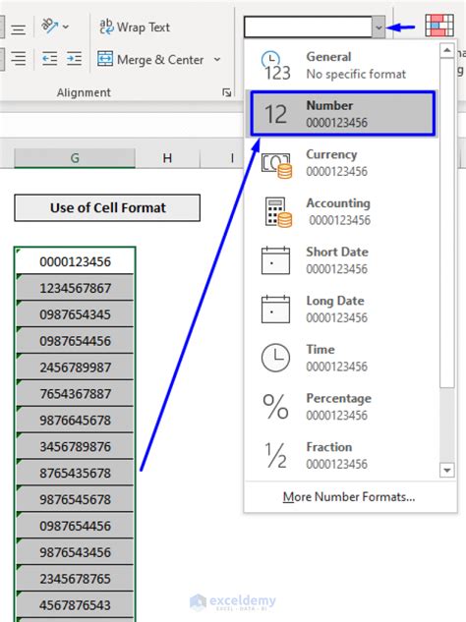Select the Number format option

pyautogui.click(x=342, y=114)
